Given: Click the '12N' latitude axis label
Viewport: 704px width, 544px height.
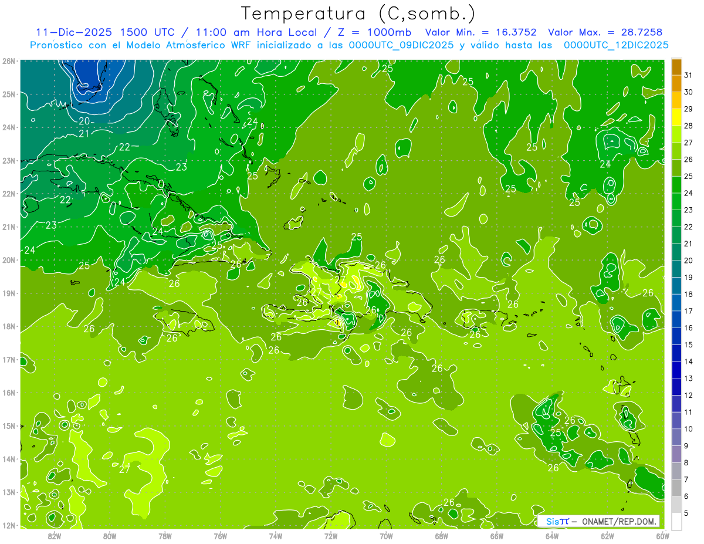Looking at the screenshot, I should pyautogui.click(x=9, y=525).
